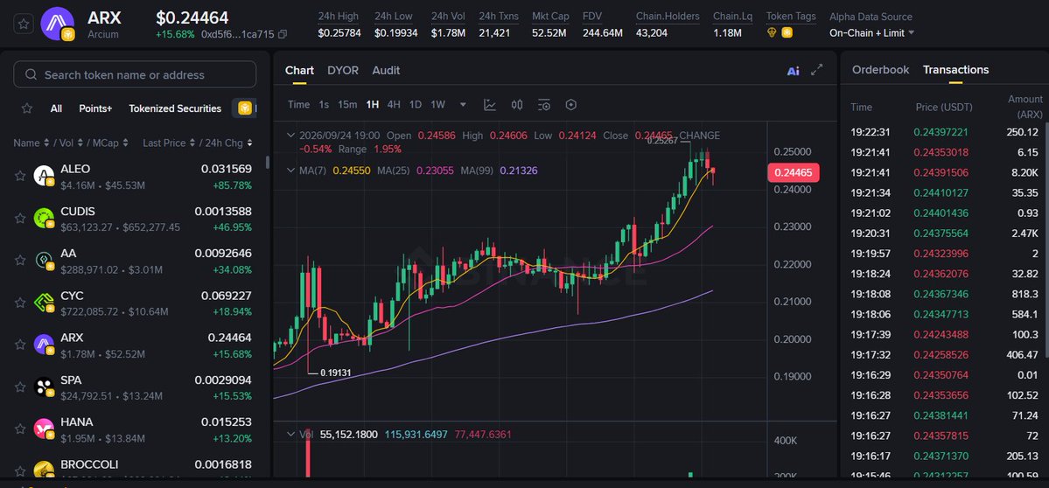Viewport: 1049px width, 488px height.
Task: Open the Alpha Data Source On-Chain + Limit dropdown
Action: point(871,32)
